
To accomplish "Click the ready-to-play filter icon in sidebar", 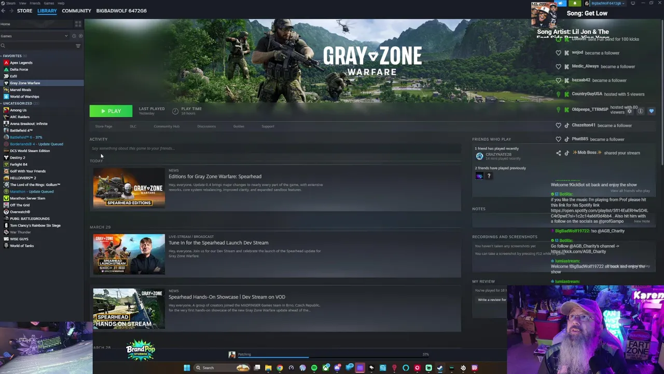I will 80,36.
